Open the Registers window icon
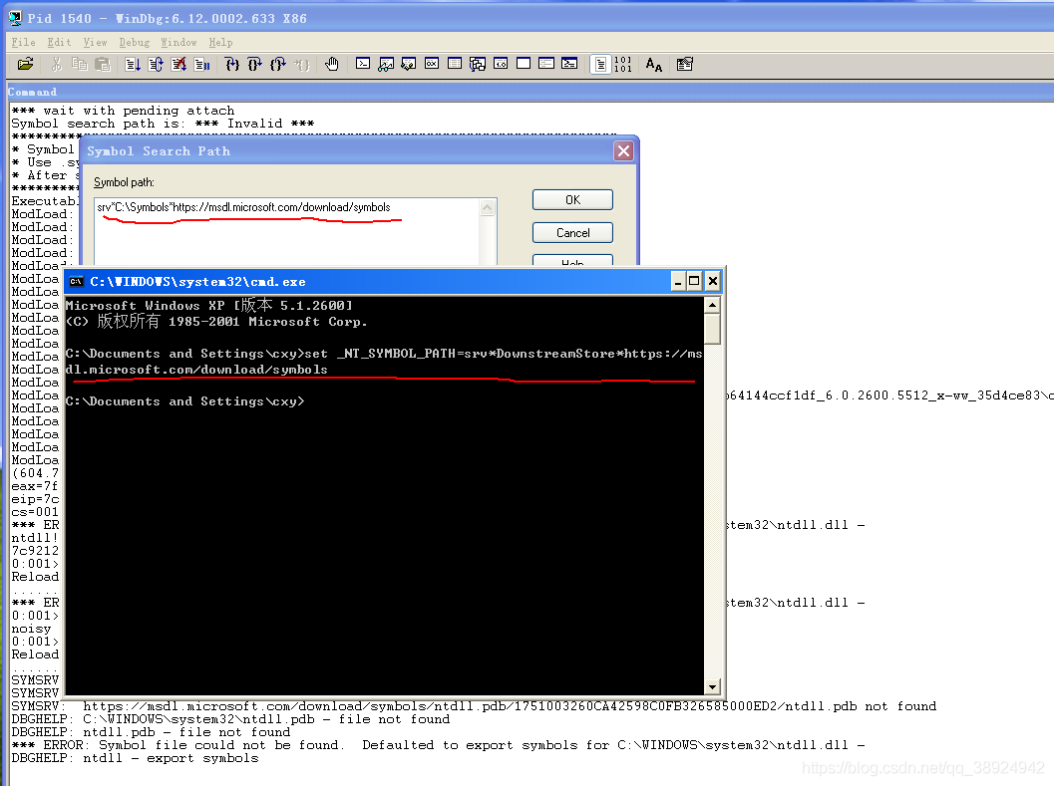Viewport: 1054px width, 786px height. pos(432,64)
